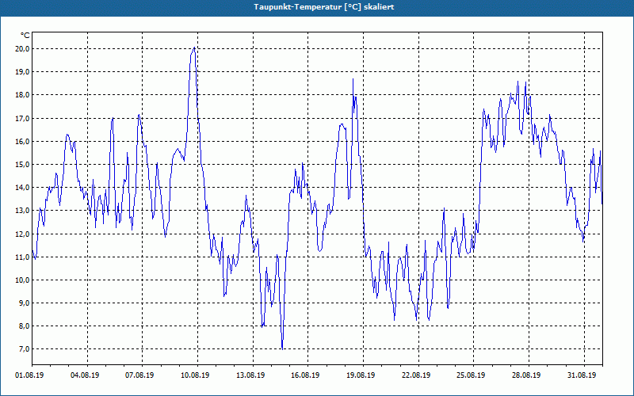Image resolution: width=634 pixels, height=396 pixels.
Task: Click the 10.08.19 date label
Action: (195, 375)
